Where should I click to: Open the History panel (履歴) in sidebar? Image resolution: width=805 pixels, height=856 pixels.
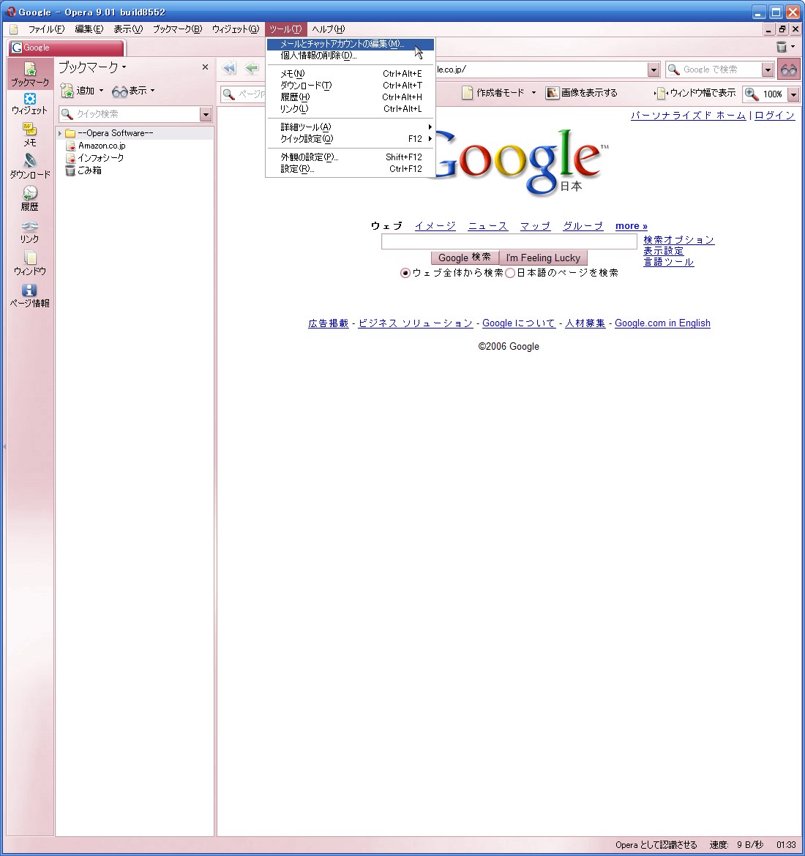click(x=30, y=199)
